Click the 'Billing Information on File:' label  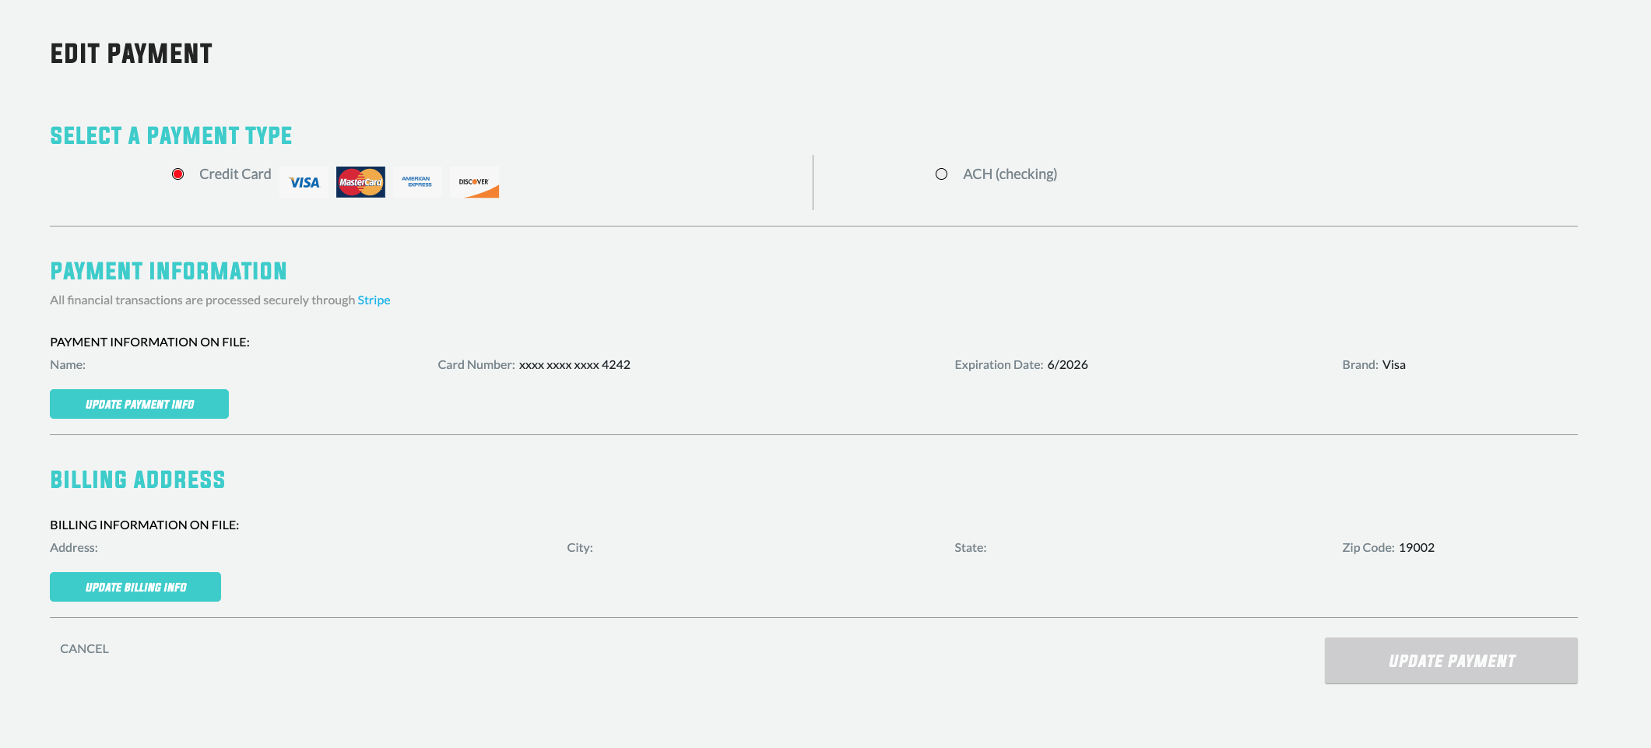pos(144,525)
